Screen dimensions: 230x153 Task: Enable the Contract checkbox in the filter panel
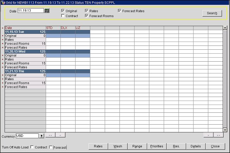pos(63,16)
